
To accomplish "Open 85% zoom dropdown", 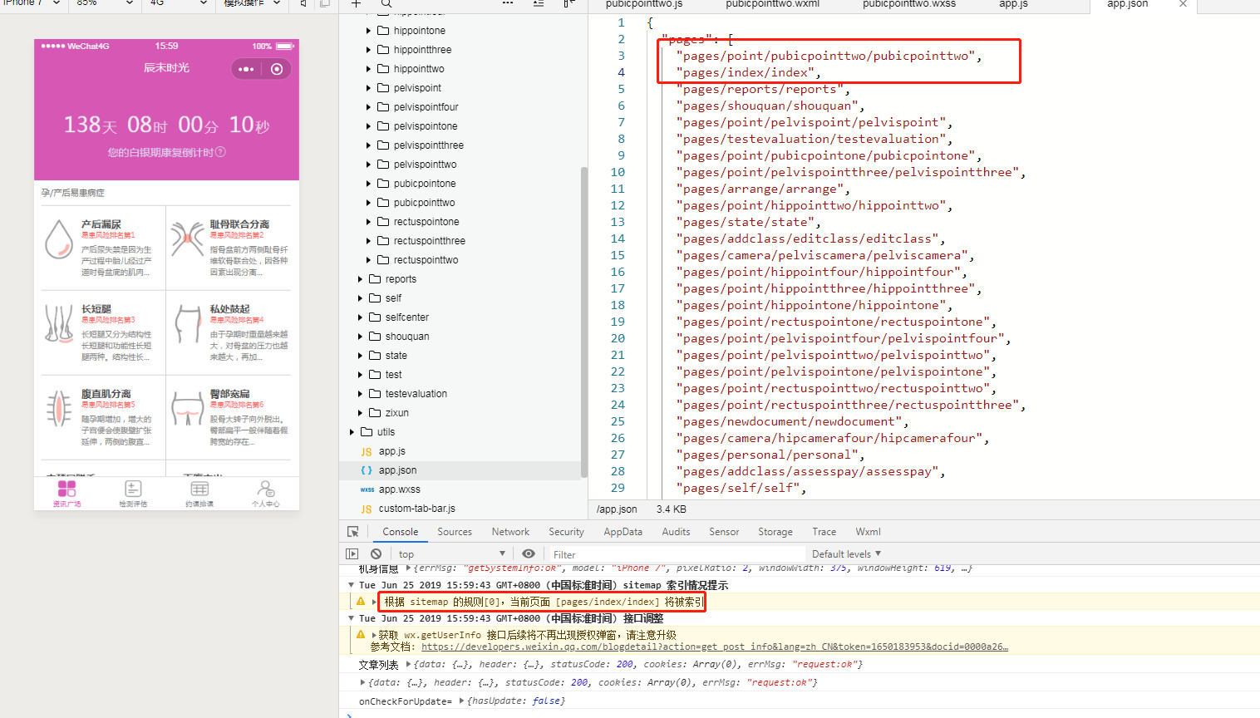I will 105,3.
